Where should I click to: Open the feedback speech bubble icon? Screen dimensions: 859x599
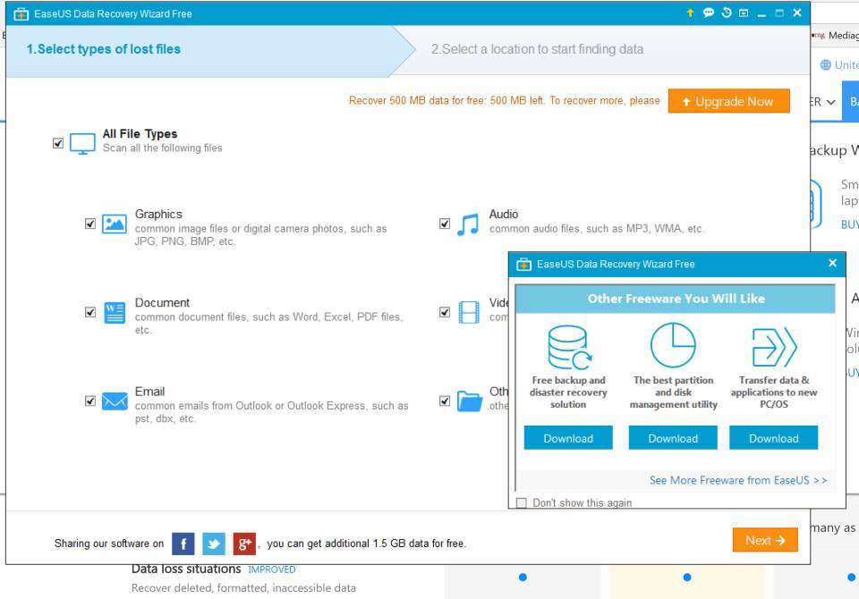click(x=709, y=13)
